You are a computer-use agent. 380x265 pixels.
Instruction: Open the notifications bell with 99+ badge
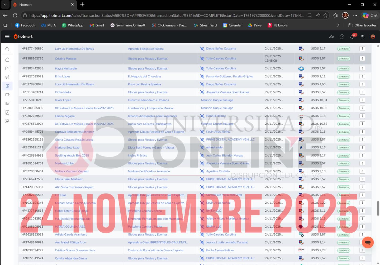pyautogui.click(x=353, y=36)
